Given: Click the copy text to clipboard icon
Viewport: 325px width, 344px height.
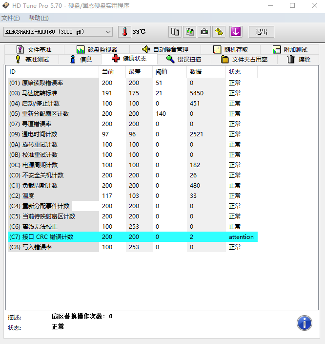Looking at the screenshot, I should point(175,32).
